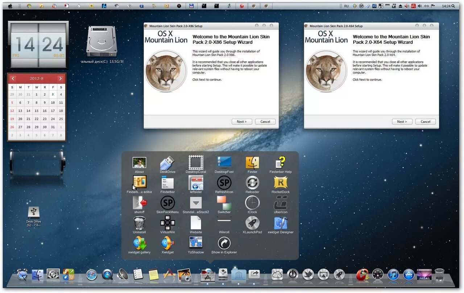Go to previous month in calendar widget
This screenshot has height=293, width=464.
13,78
